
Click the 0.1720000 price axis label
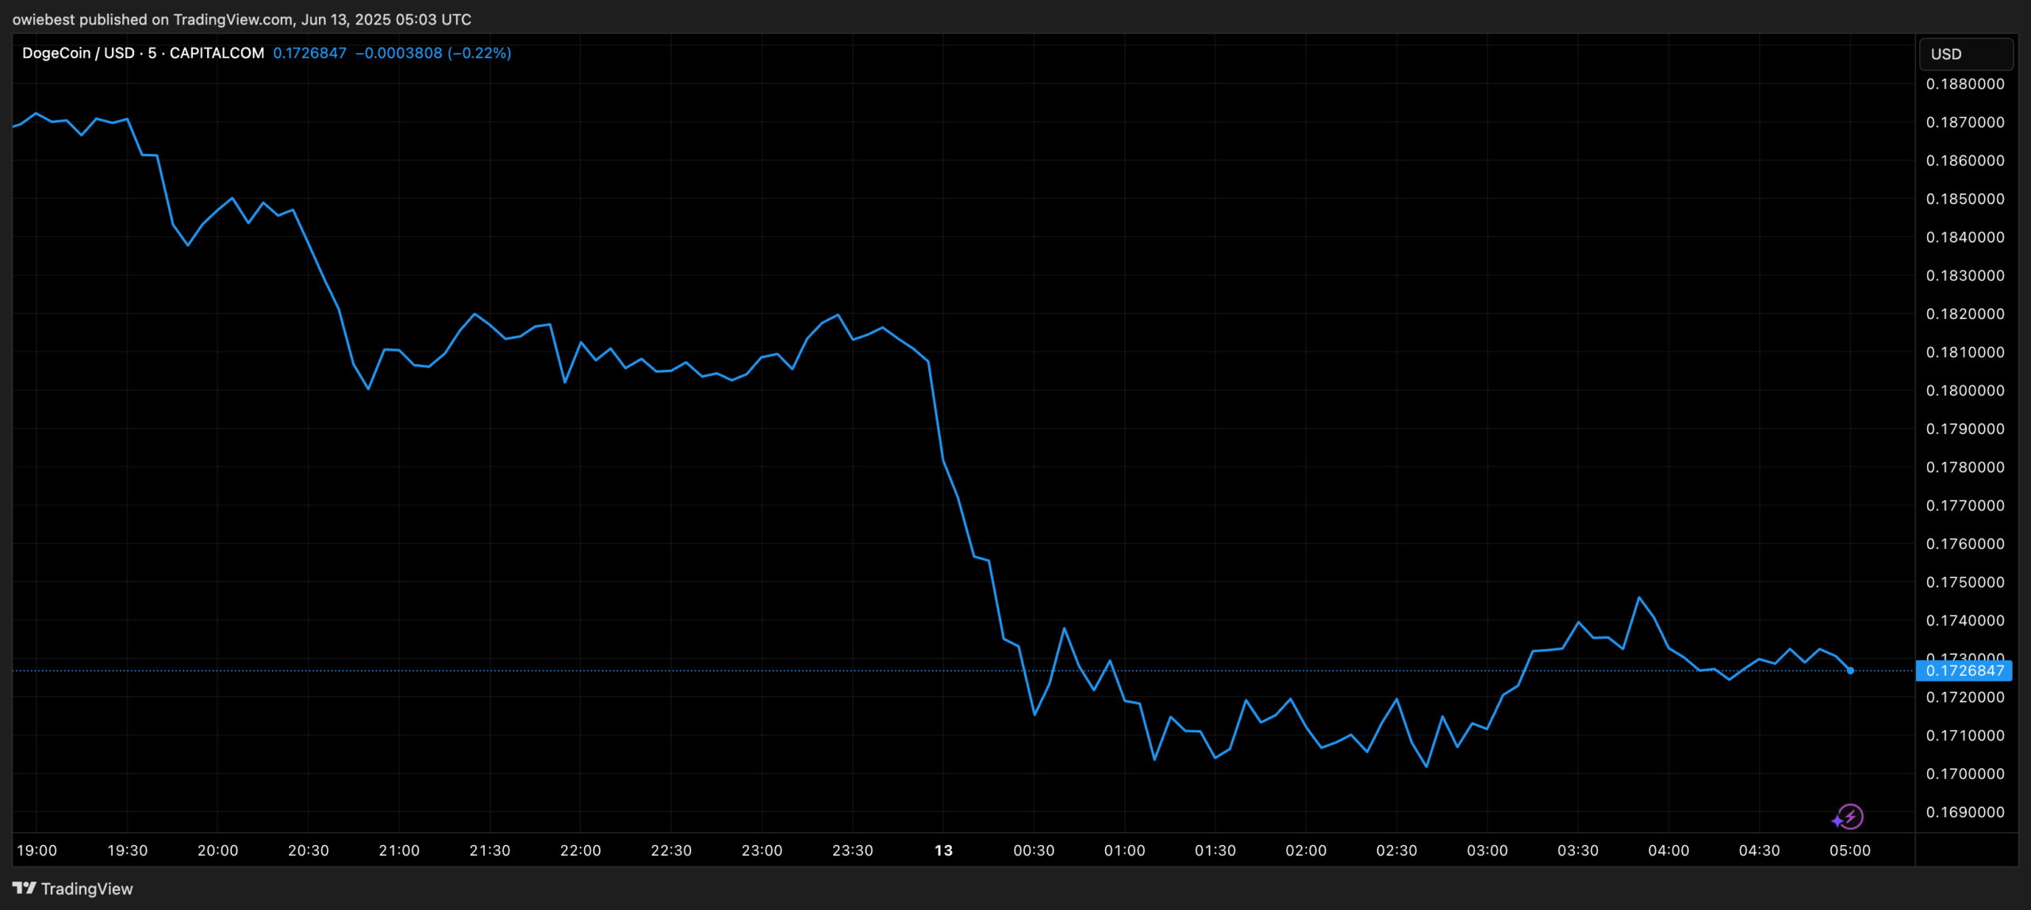1965,697
